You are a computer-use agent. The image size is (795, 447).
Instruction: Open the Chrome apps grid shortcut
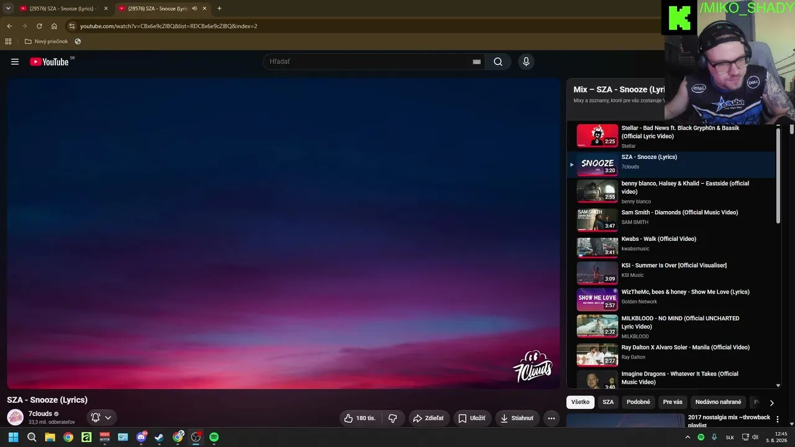8,42
